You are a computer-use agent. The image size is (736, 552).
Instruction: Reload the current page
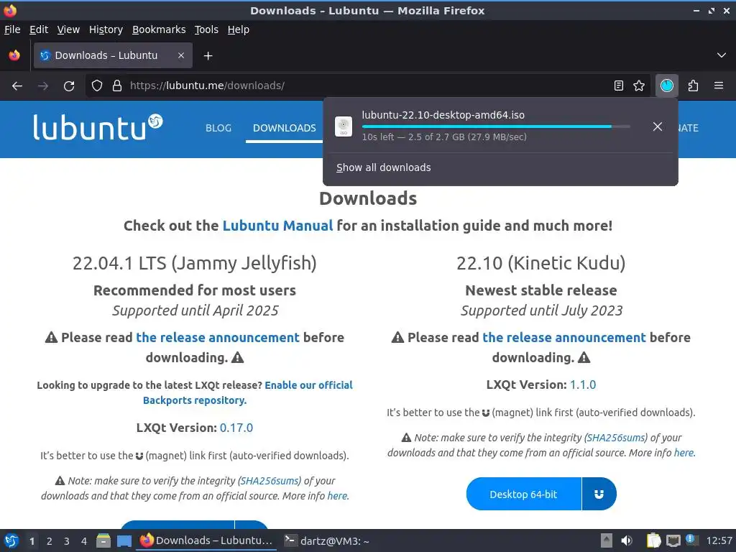tap(69, 86)
